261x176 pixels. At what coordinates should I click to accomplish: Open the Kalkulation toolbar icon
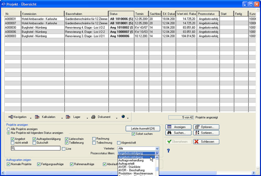[37, 117]
